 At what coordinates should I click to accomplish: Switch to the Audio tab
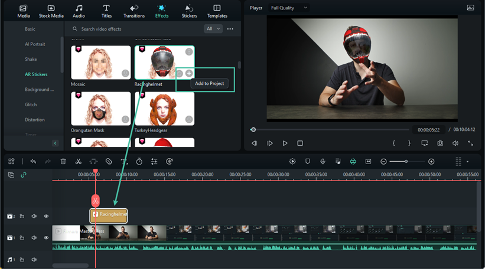tap(79, 11)
